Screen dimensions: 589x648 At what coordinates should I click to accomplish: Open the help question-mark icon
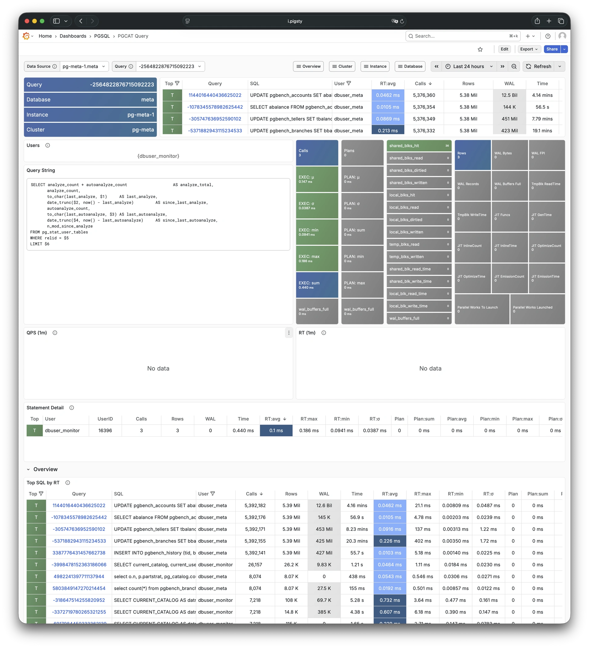(x=548, y=36)
